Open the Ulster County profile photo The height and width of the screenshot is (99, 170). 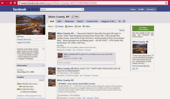31,25
